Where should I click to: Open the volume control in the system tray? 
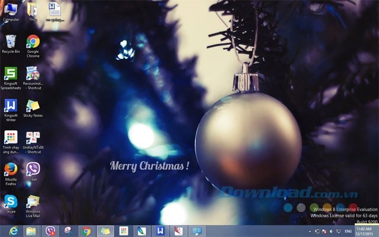click(x=331, y=232)
